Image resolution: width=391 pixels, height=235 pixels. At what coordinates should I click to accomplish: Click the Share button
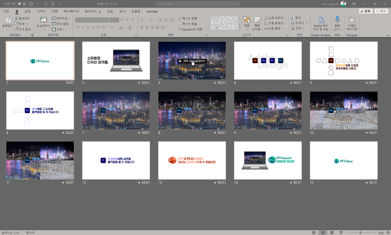tap(365, 10)
